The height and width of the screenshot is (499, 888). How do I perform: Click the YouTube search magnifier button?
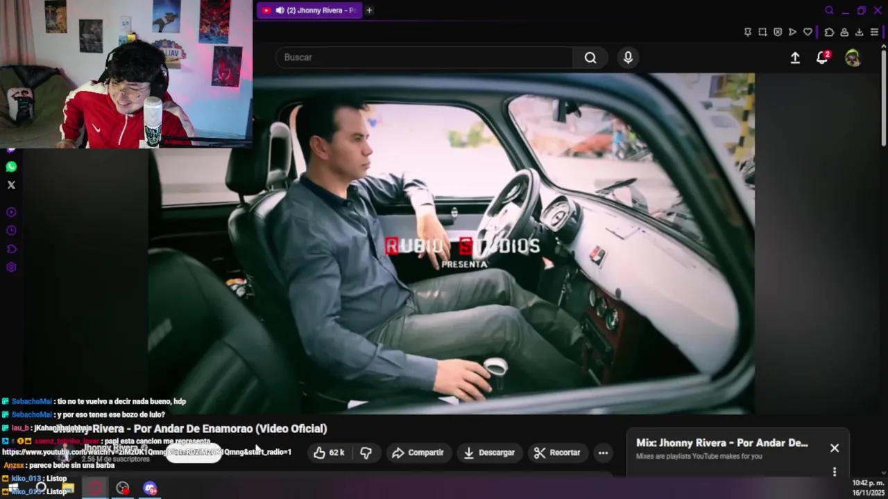pyautogui.click(x=590, y=58)
